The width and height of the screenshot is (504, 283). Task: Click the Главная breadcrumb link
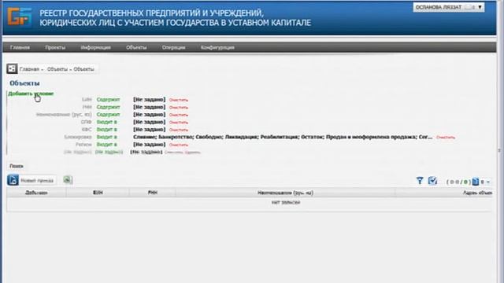click(29, 69)
